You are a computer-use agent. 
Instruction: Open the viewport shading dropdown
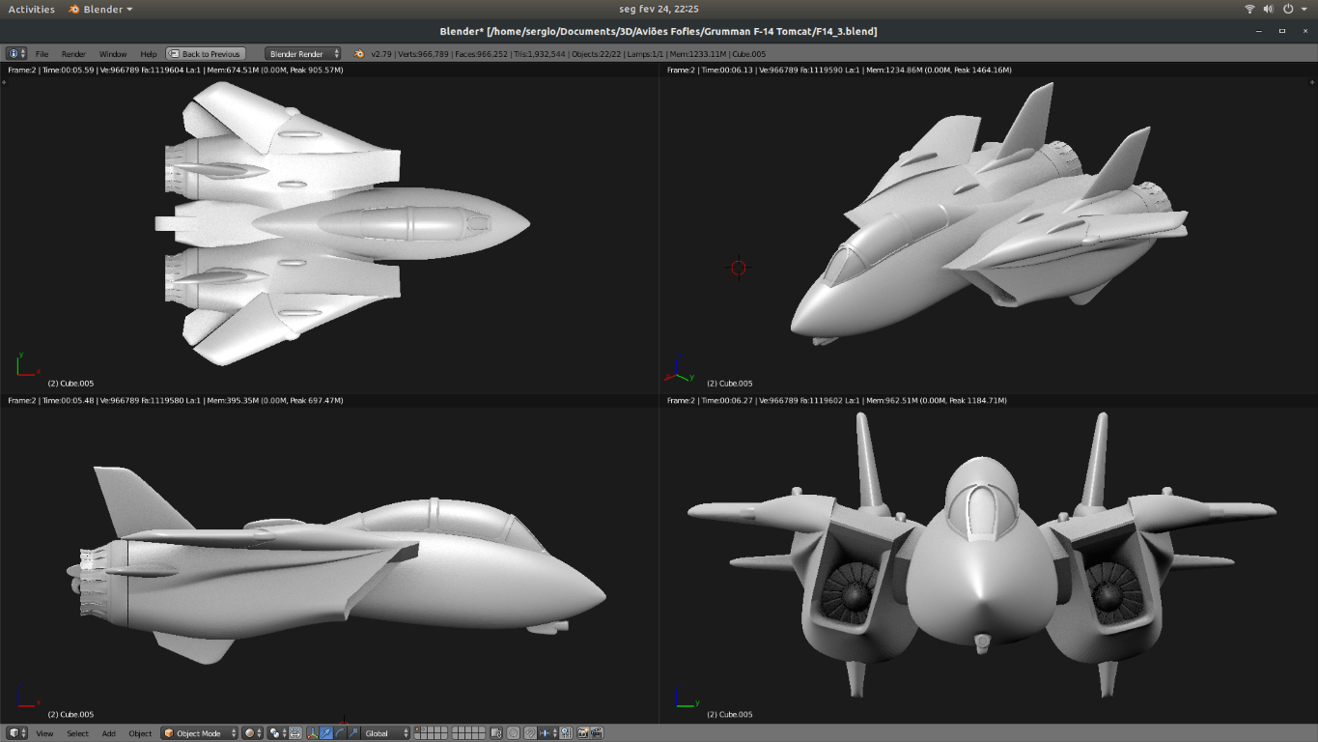click(x=253, y=733)
